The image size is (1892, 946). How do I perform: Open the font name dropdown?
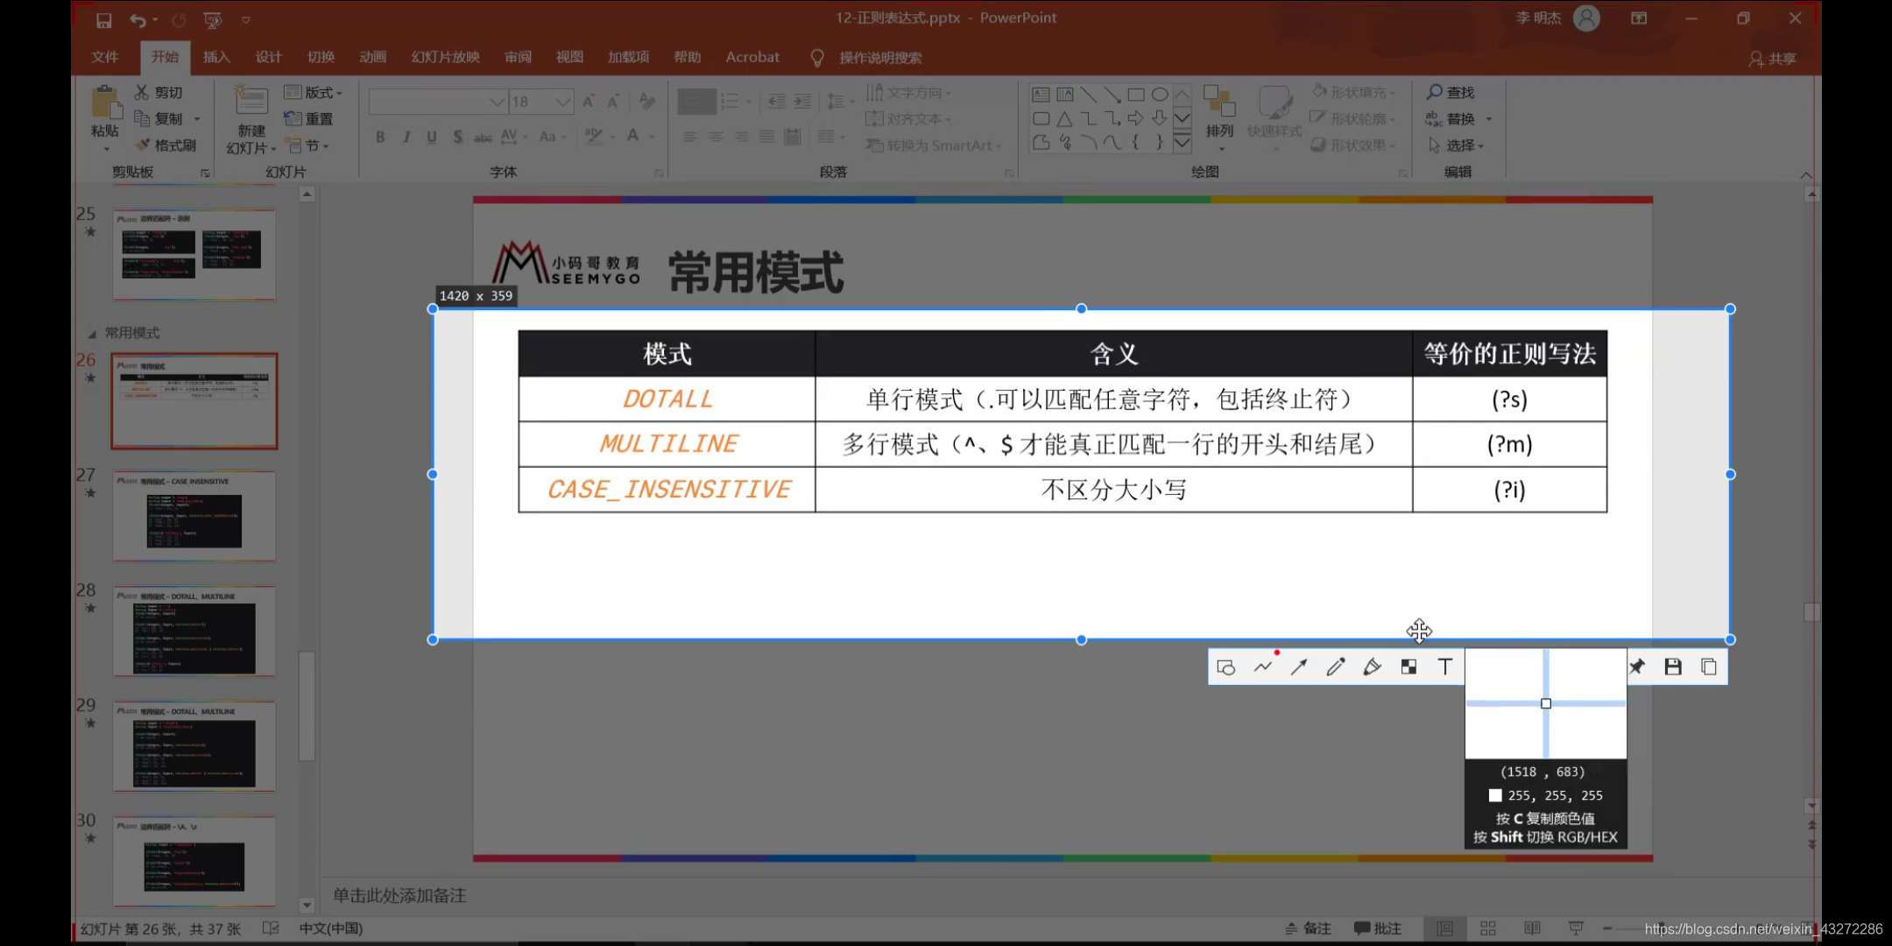pyautogui.click(x=497, y=102)
